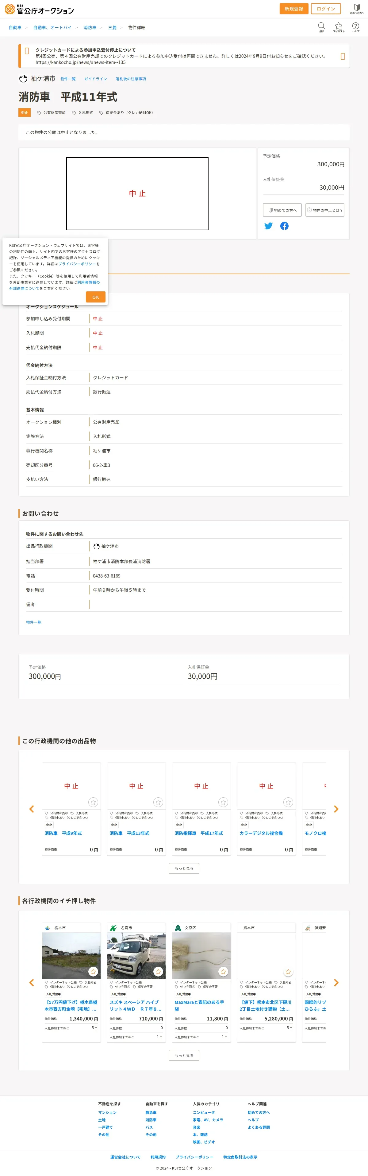Viewport: 368px width, 1176px height.
Task: Open the Help question mark icon
Action: coord(356,27)
